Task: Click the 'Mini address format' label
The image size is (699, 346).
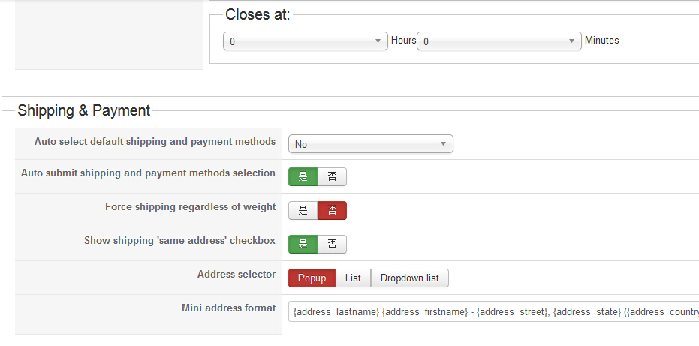Action: (228, 308)
